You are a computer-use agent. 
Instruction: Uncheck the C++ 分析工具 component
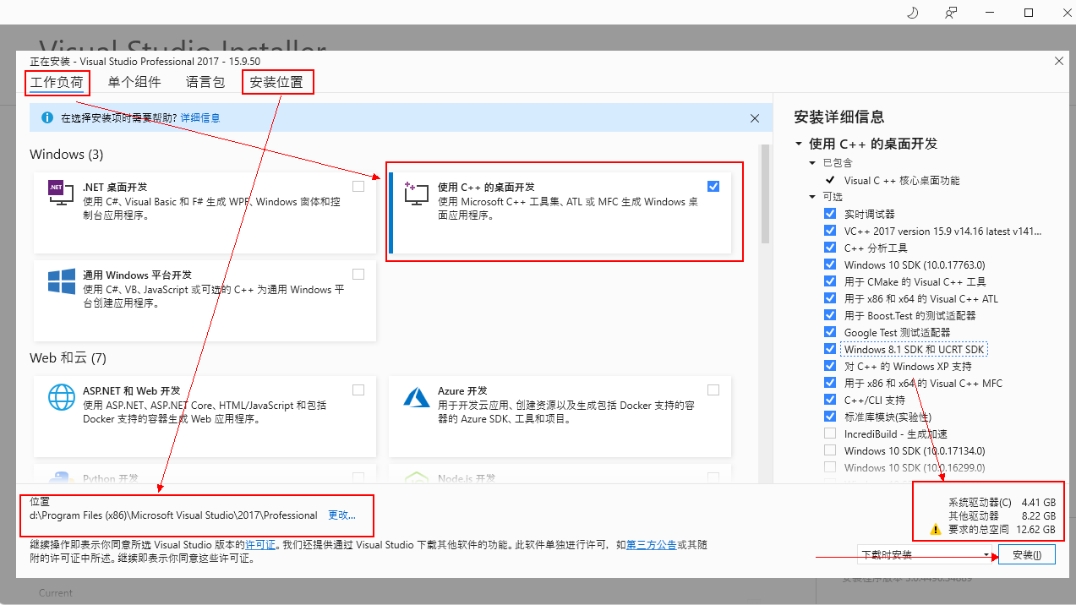(829, 248)
